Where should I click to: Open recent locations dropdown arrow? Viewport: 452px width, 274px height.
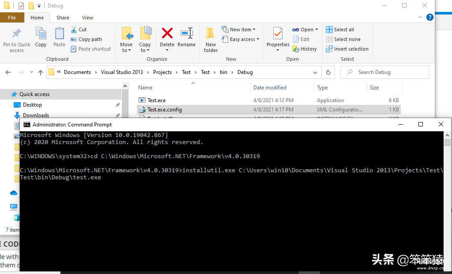pyautogui.click(x=31, y=72)
